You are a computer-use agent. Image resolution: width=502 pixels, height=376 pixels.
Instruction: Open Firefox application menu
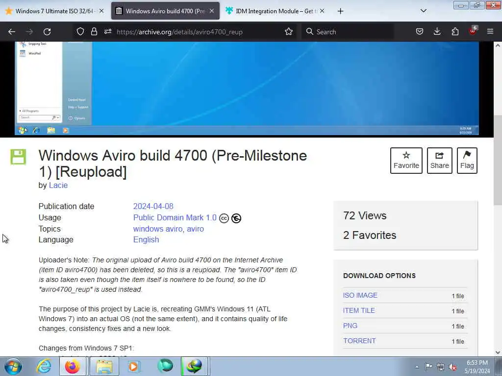pyautogui.click(x=490, y=31)
